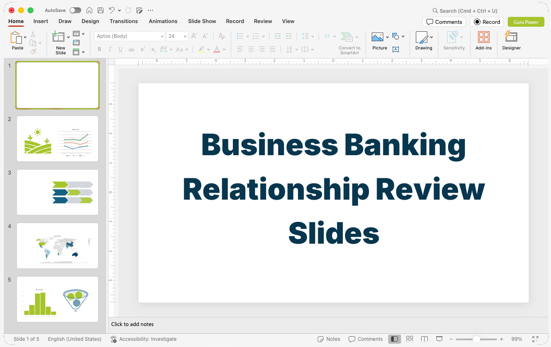Expand the Shapes gallery dropdown
This screenshot has width=551, height=347.
click(x=403, y=36)
